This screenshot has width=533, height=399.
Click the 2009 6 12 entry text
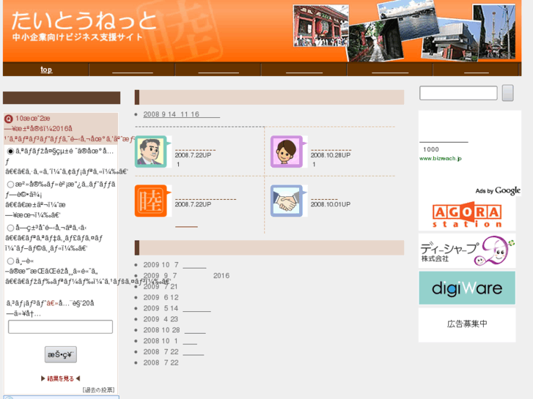click(x=161, y=297)
